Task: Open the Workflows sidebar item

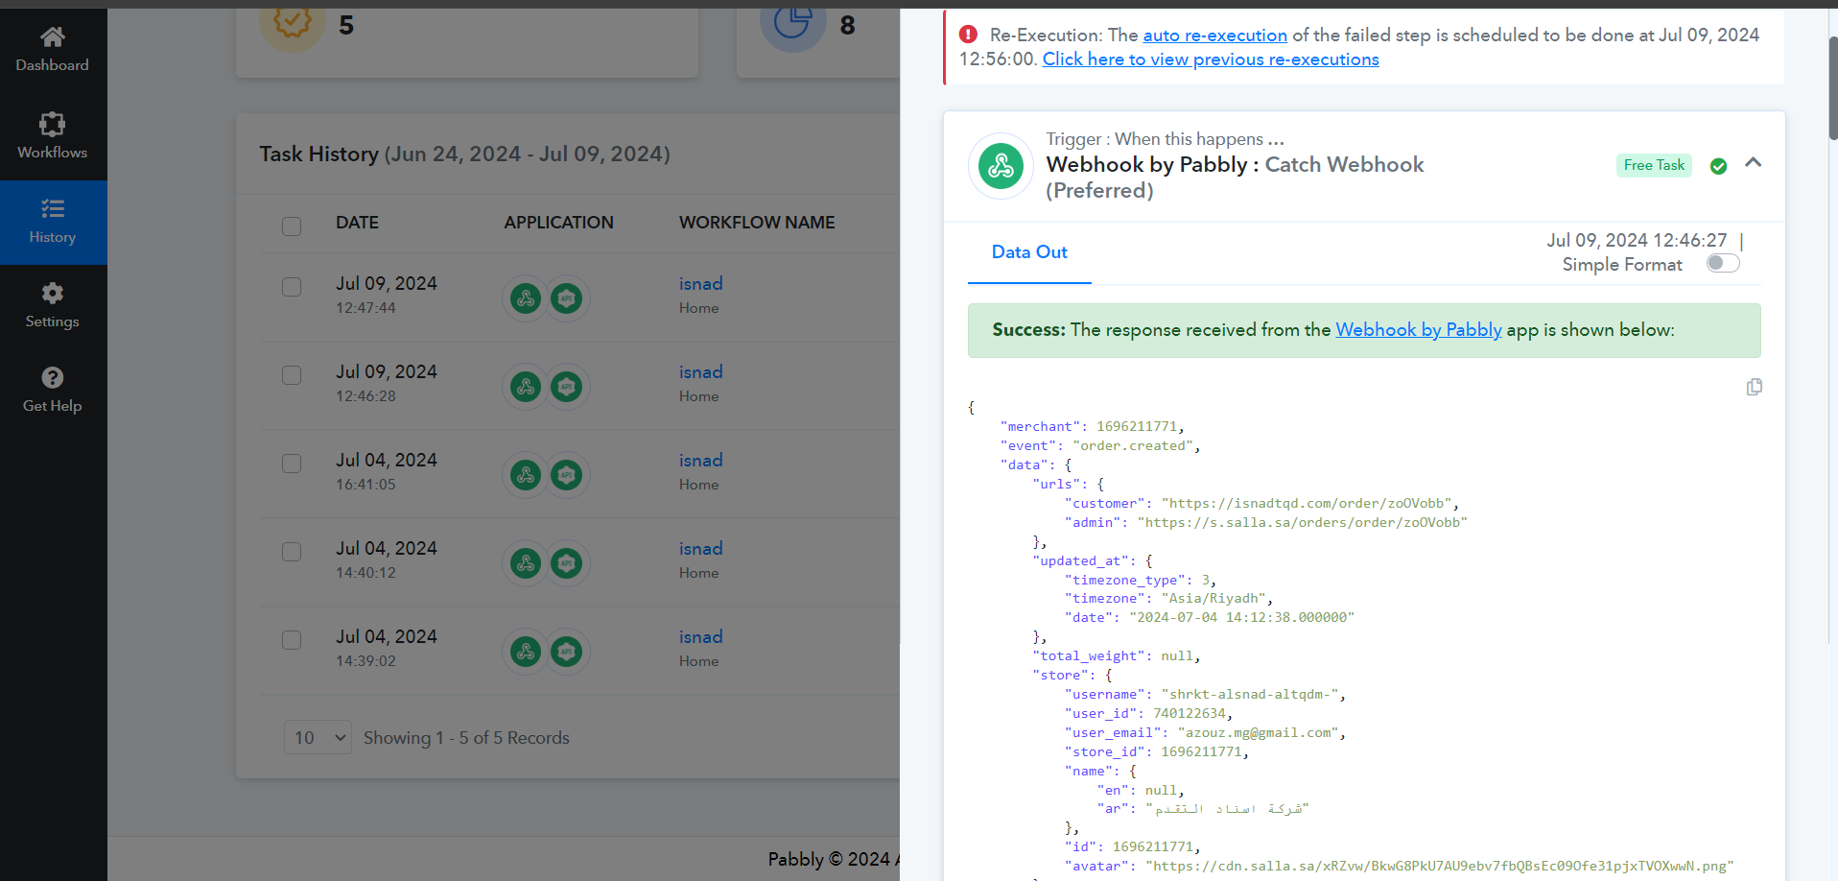Action: (x=53, y=136)
